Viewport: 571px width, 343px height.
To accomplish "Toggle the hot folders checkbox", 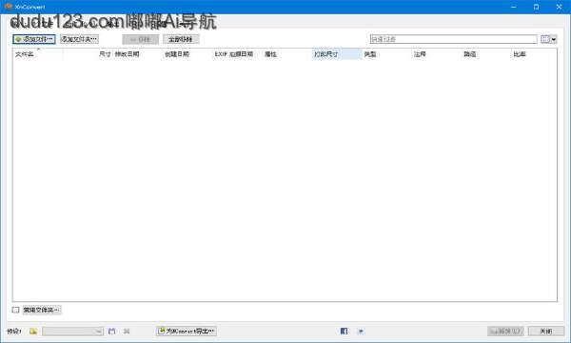I will point(15,310).
